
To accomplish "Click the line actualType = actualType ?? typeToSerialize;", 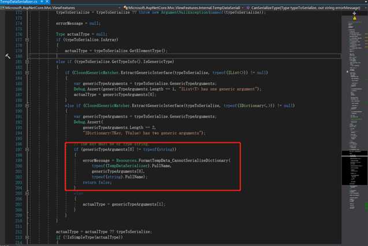I will (104, 232).
